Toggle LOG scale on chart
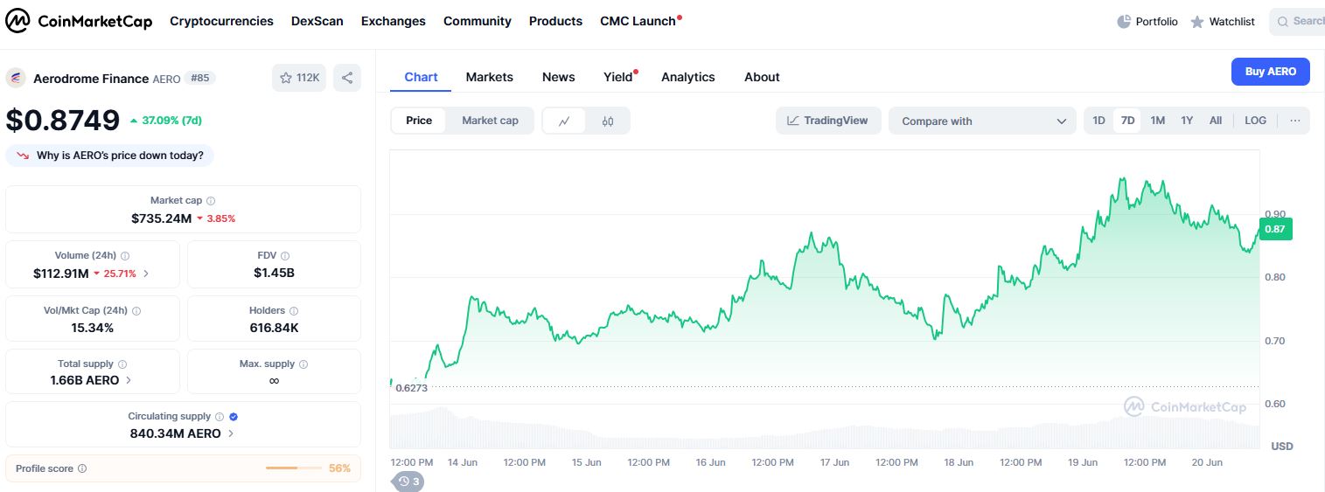 click(x=1255, y=121)
